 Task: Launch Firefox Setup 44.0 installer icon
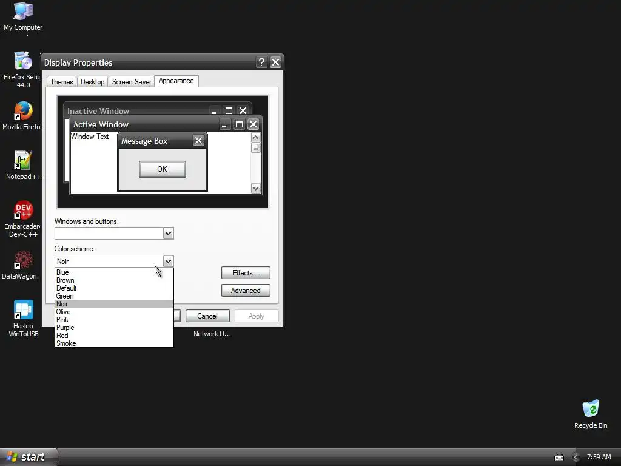tap(21, 70)
